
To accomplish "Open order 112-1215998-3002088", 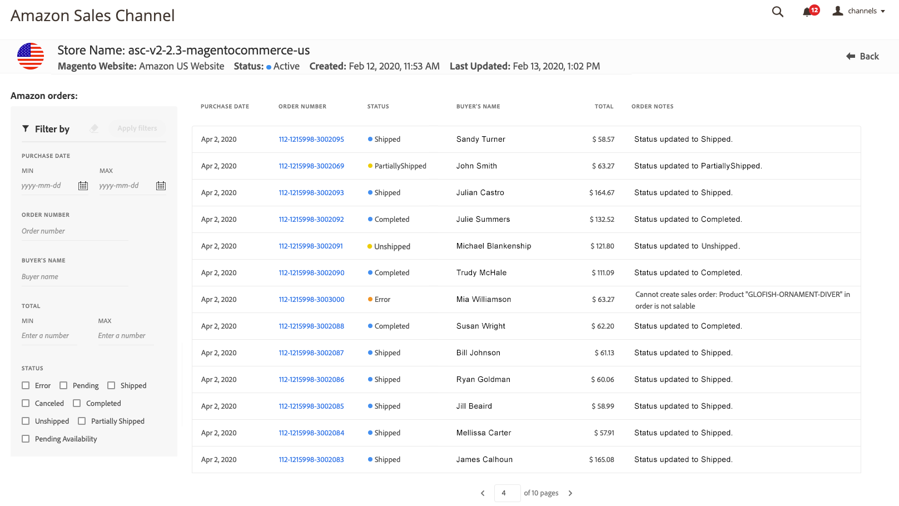I will click(311, 326).
